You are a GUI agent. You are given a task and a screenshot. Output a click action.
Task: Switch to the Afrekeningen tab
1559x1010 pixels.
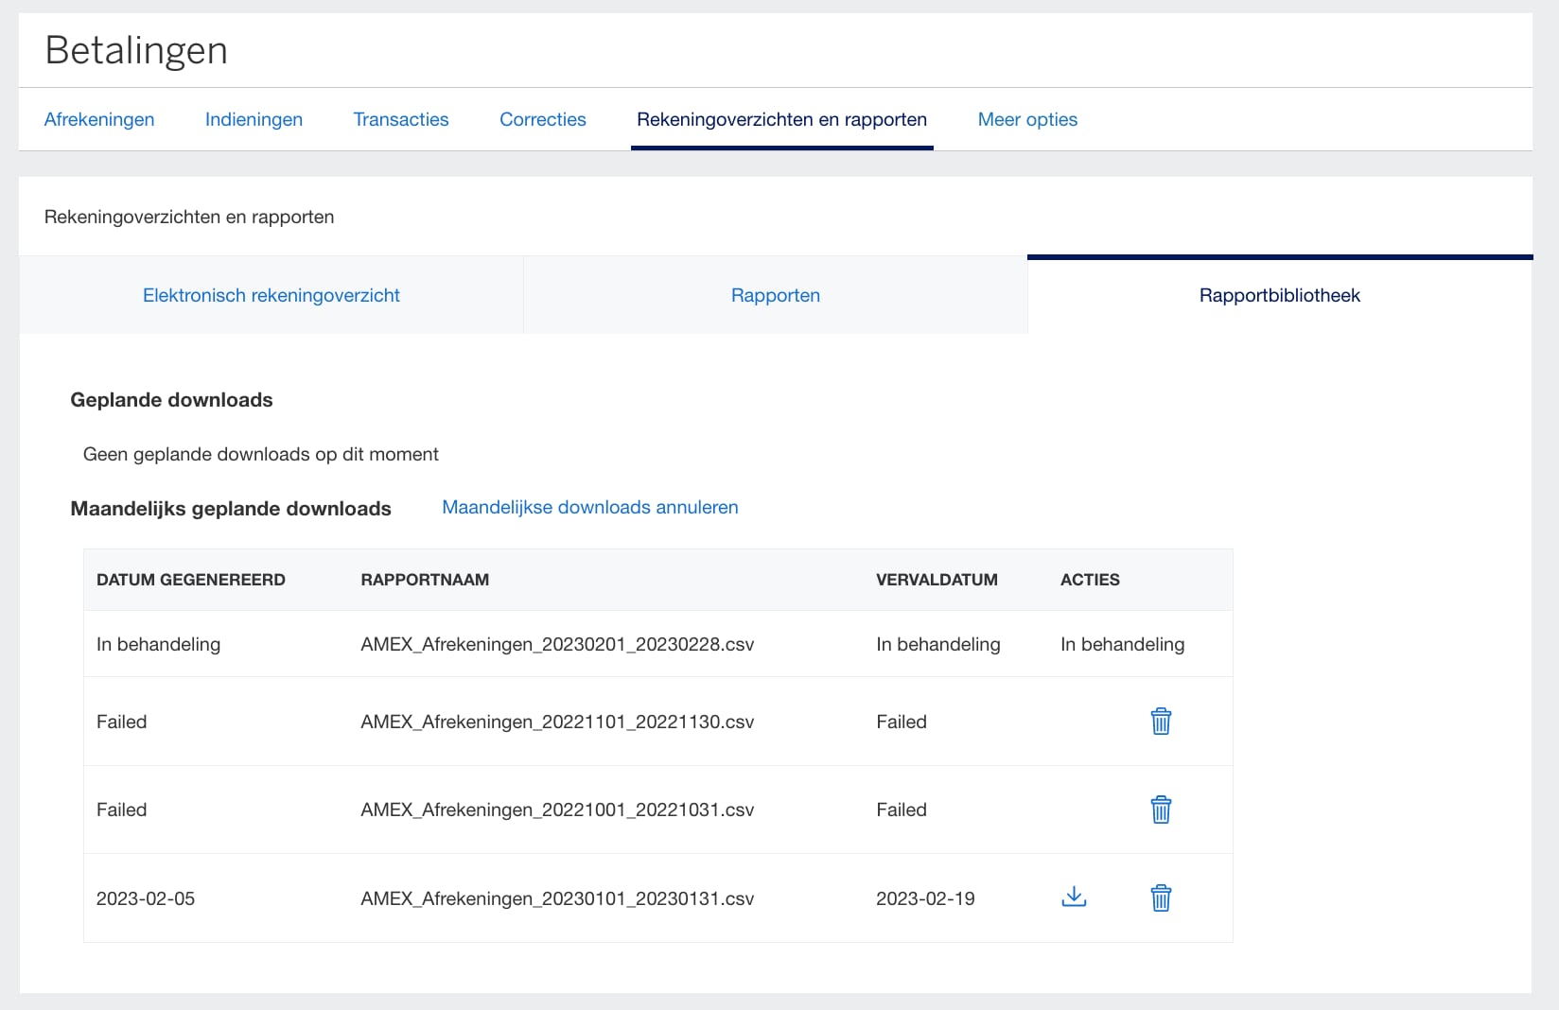point(98,119)
